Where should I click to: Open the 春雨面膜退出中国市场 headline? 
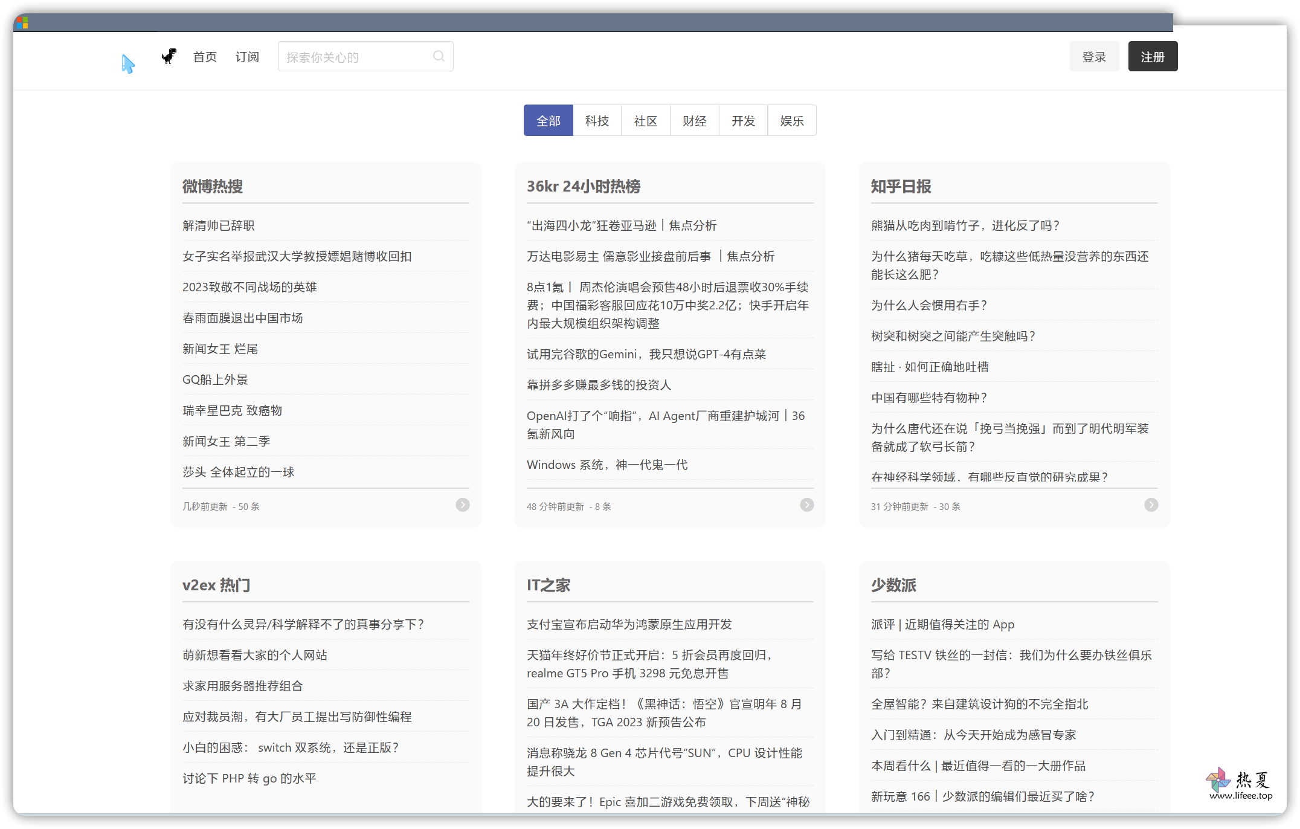click(243, 318)
